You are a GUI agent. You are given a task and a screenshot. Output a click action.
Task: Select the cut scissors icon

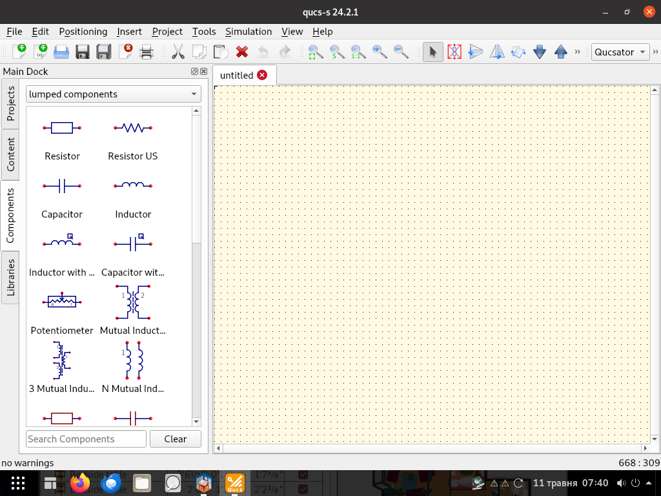pos(178,52)
